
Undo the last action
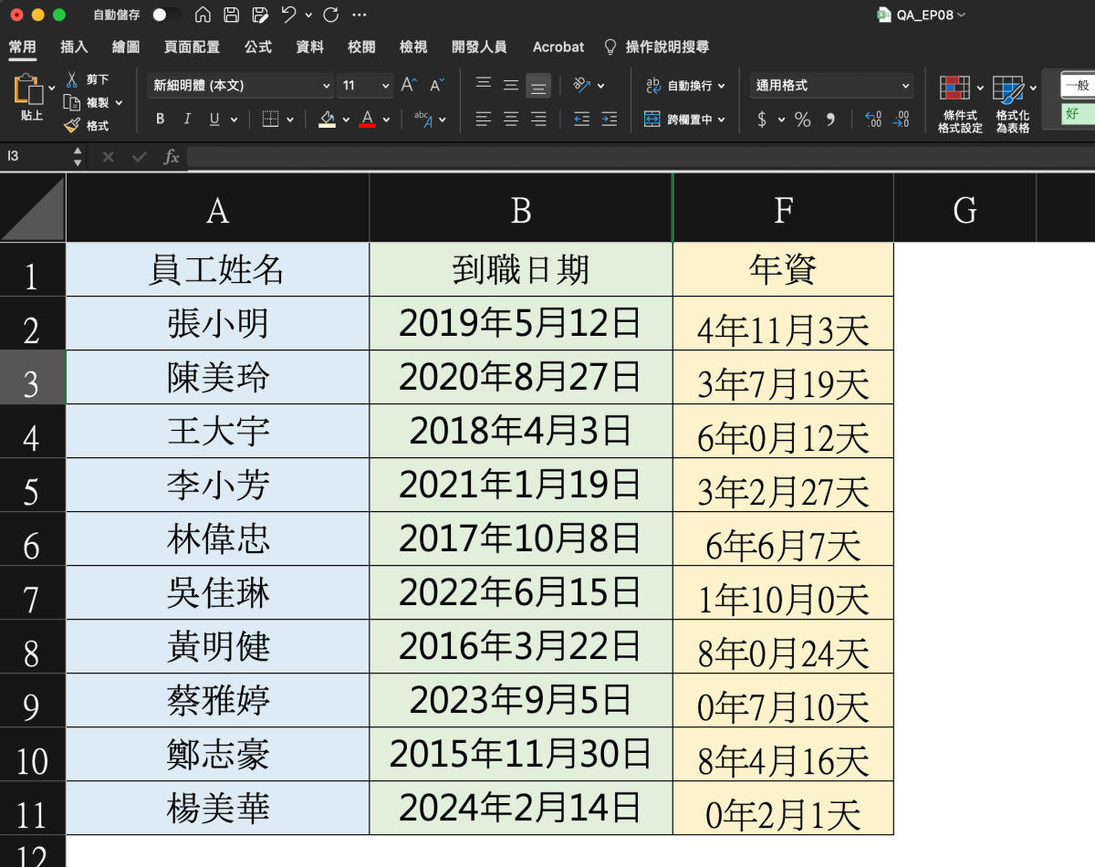288,15
